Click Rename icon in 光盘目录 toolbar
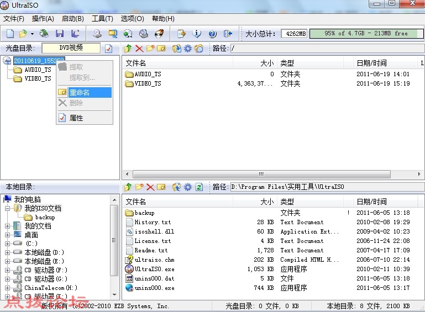 point(161,49)
